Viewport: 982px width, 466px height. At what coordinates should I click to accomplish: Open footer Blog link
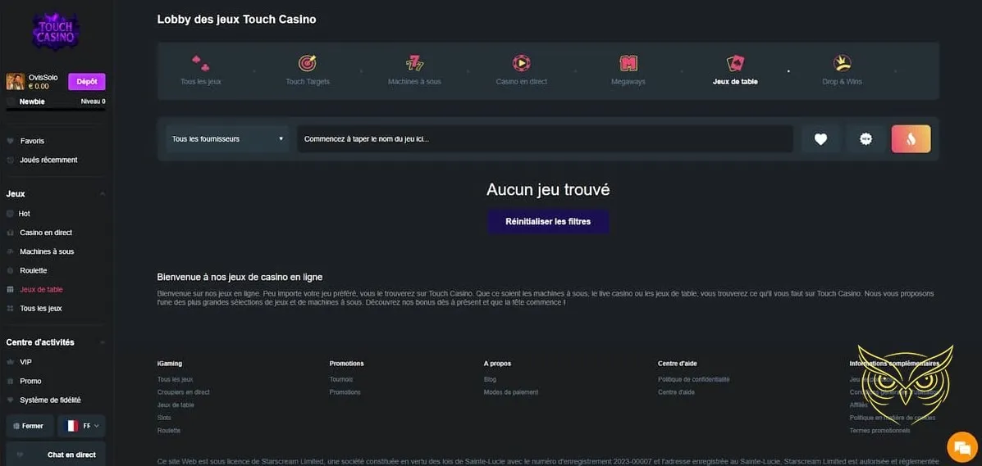coord(490,380)
